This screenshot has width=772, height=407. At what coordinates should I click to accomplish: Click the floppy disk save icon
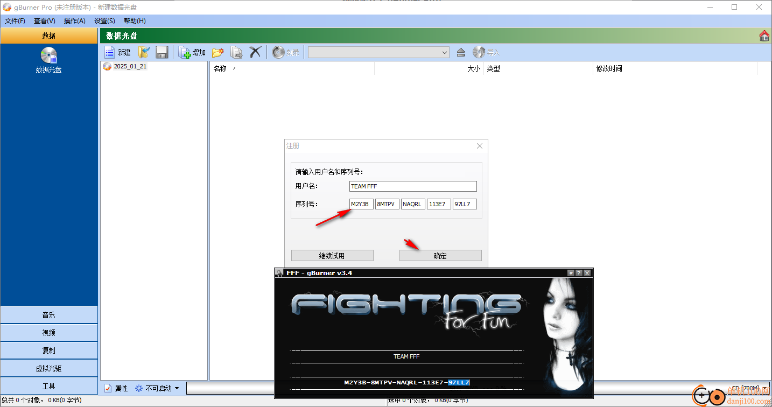click(x=162, y=52)
